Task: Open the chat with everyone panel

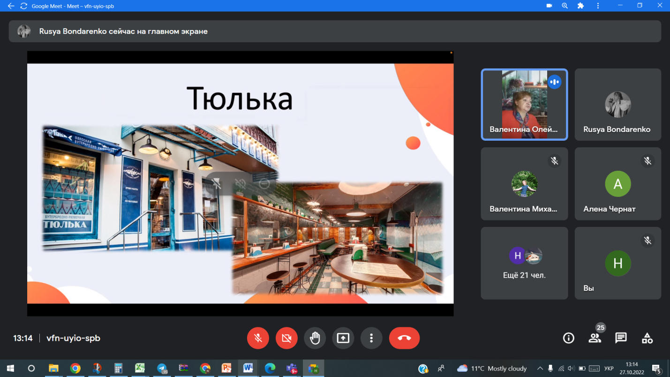Action: (x=621, y=338)
